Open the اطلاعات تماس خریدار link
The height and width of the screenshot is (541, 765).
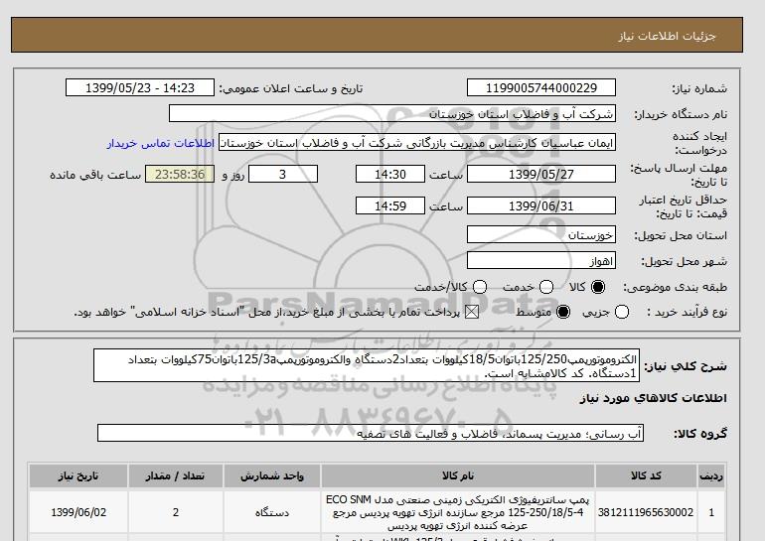(161, 144)
